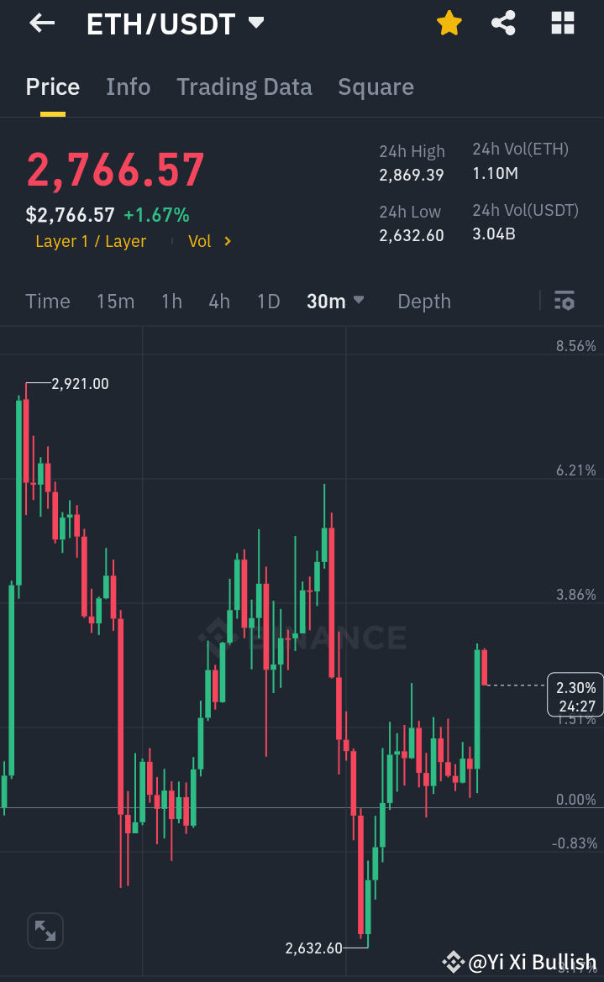Screen dimensions: 604x982
Task: Open the Layer 1 / Layer category link
Action: click(90, 241)
